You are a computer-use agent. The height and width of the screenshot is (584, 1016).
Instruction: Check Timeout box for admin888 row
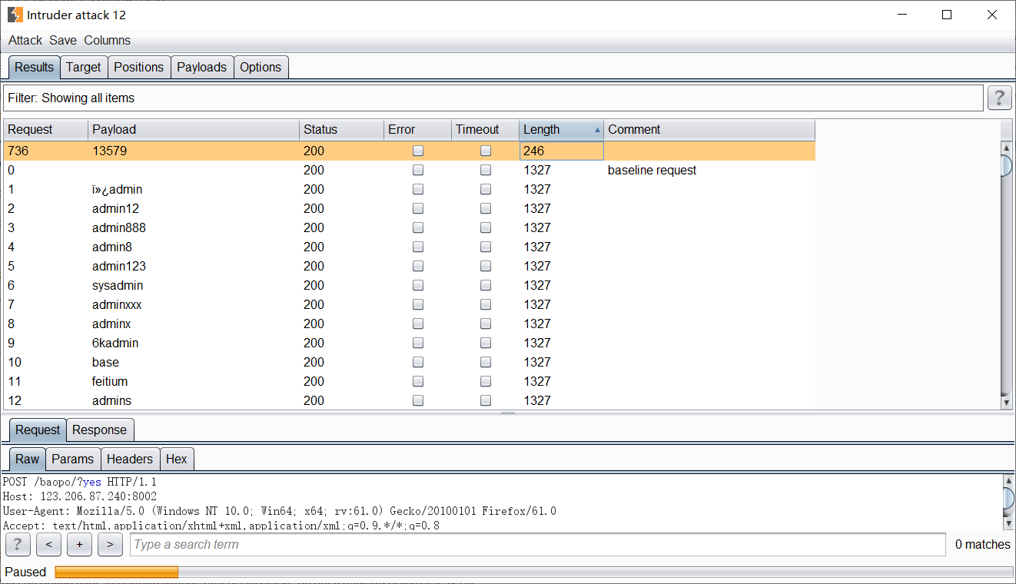tap(486, 227)
